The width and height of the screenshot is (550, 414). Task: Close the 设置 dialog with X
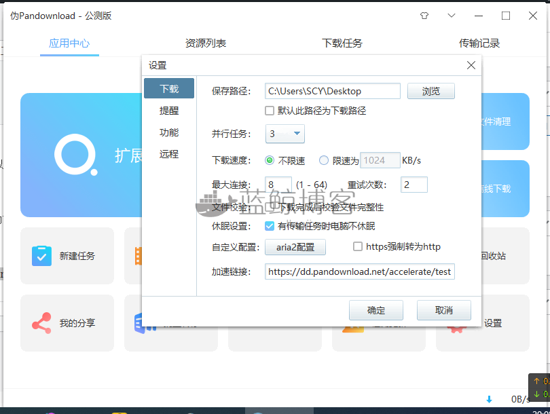pos(471,65)
